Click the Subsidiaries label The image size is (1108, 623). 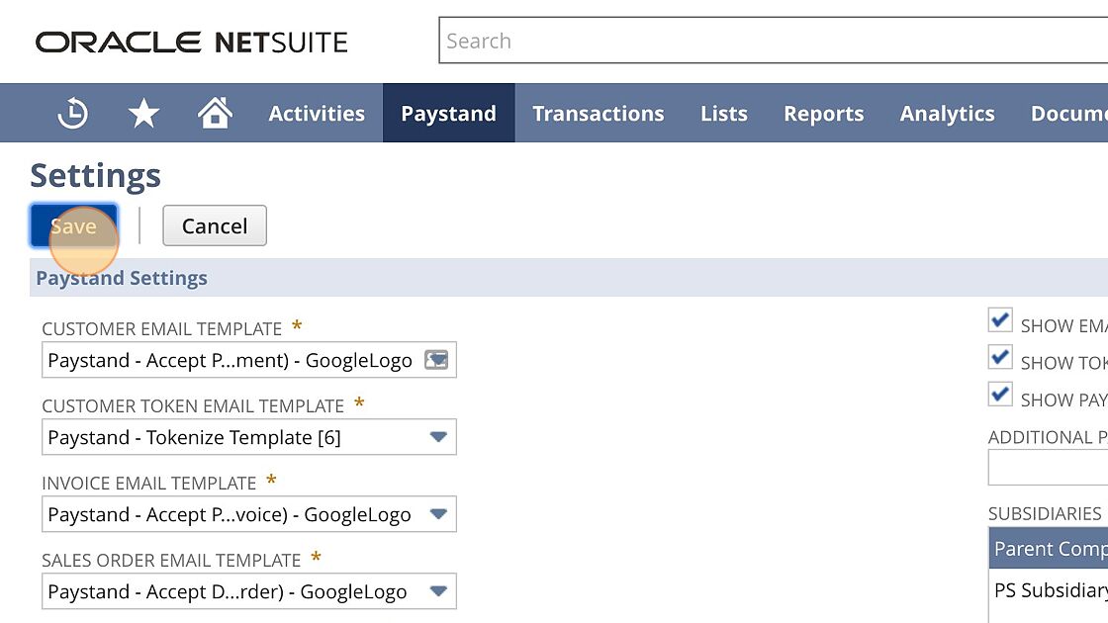click(1045, 513)
